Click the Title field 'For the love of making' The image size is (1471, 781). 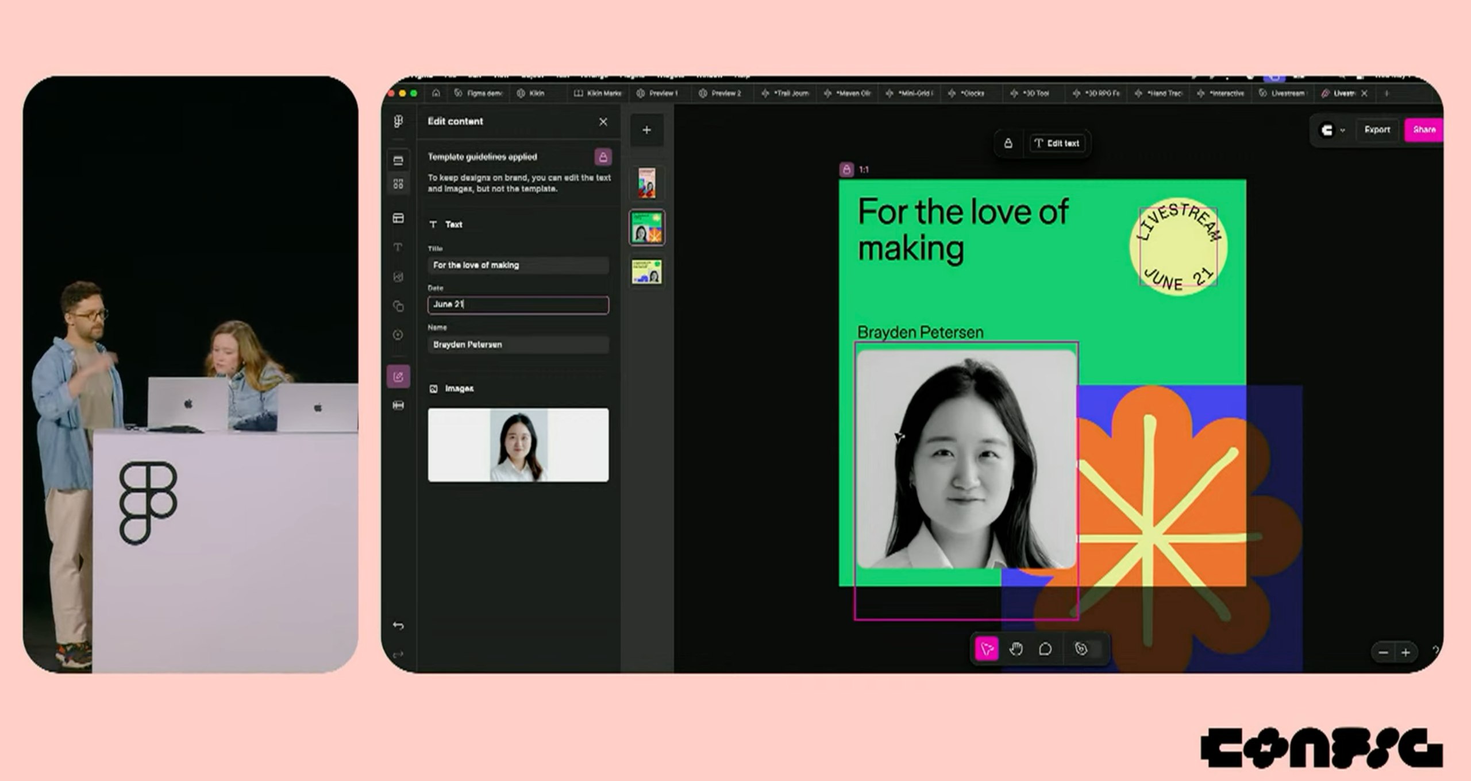coord(518,265)
